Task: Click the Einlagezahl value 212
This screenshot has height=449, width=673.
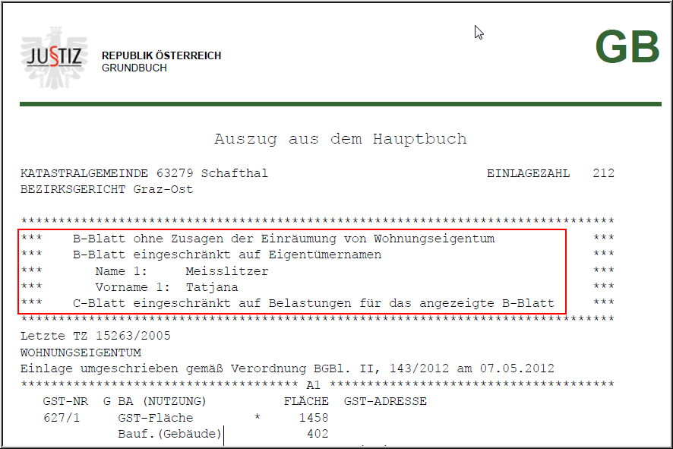Action: click(604, 173)
